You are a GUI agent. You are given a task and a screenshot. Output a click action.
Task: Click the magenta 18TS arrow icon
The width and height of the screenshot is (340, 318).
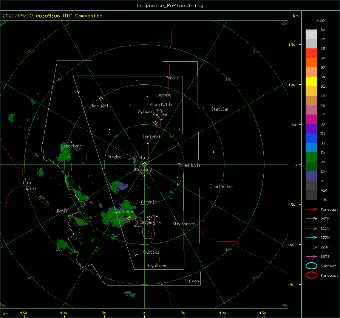pyautogui.click(x=311, y=257)
